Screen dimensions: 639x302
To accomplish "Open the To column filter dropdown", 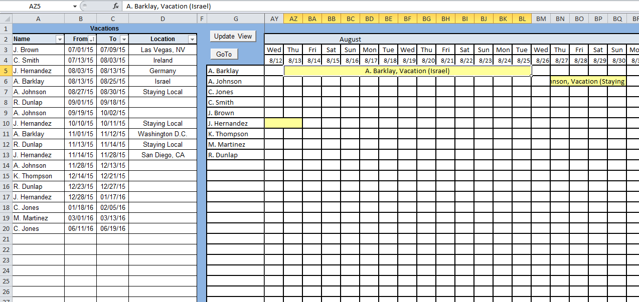I will 123,39.
